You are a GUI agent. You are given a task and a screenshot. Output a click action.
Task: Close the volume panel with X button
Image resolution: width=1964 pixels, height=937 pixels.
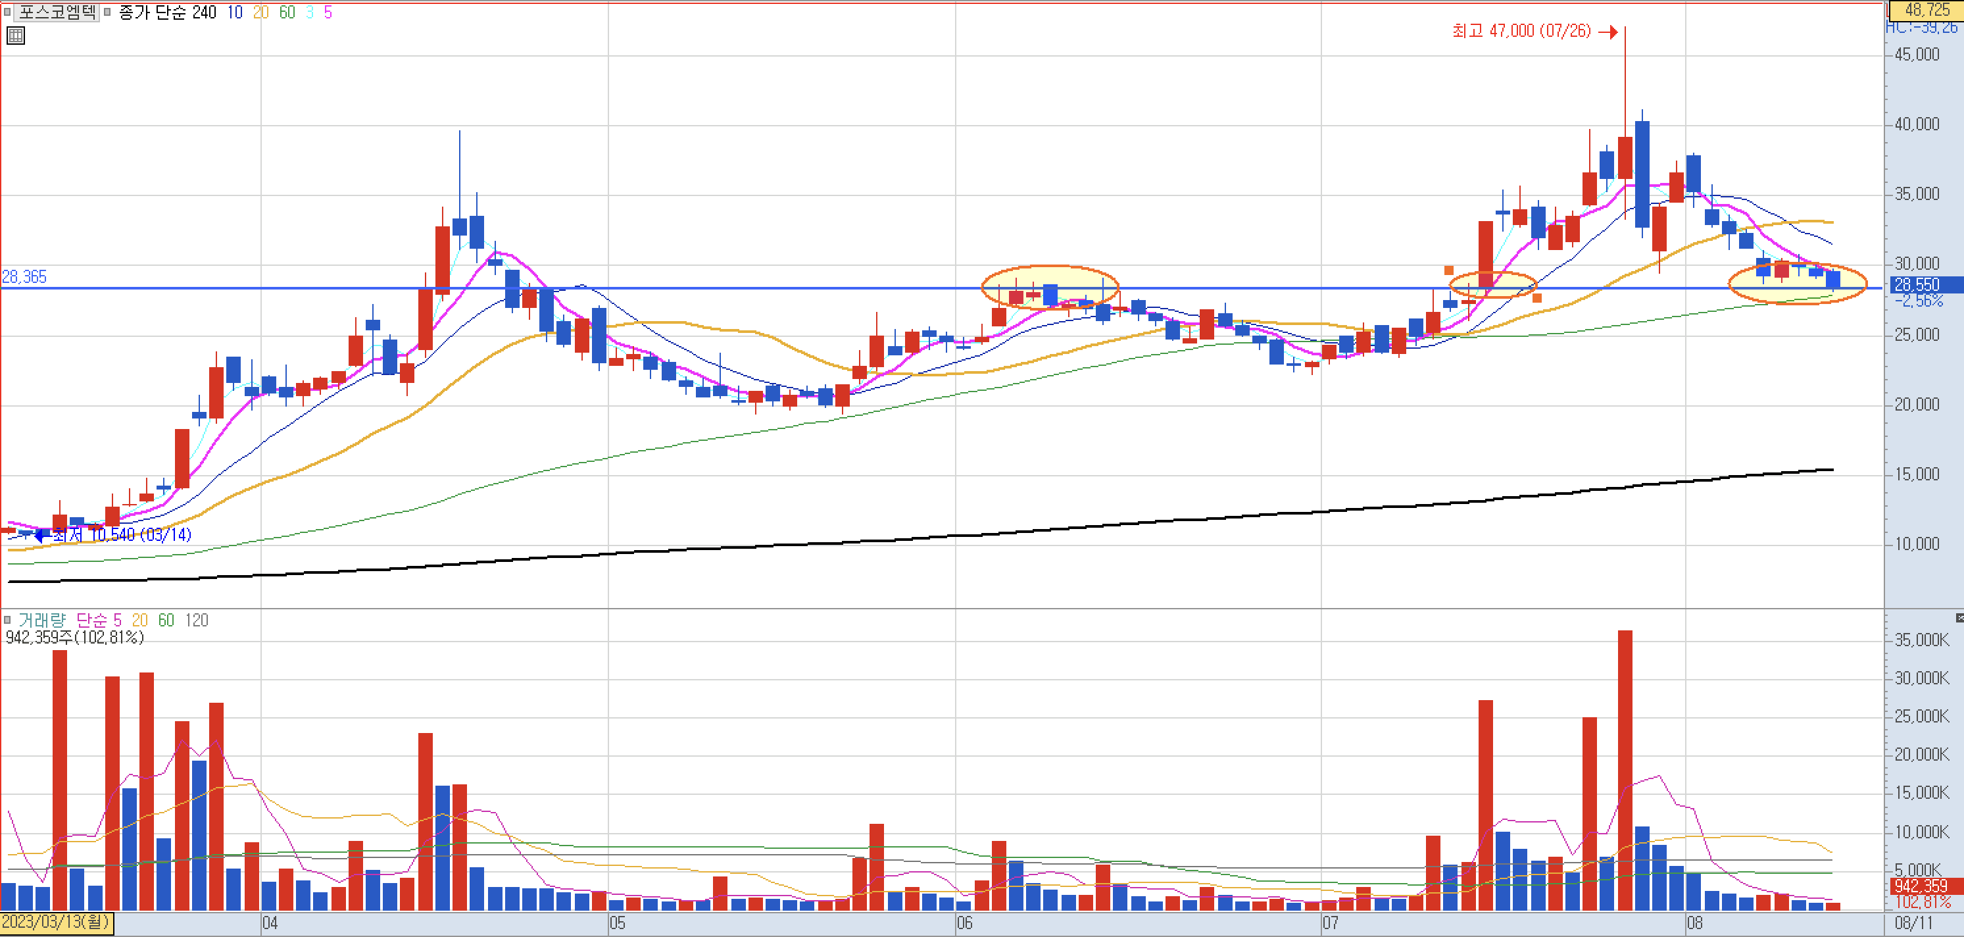(x=1959, y=617)
